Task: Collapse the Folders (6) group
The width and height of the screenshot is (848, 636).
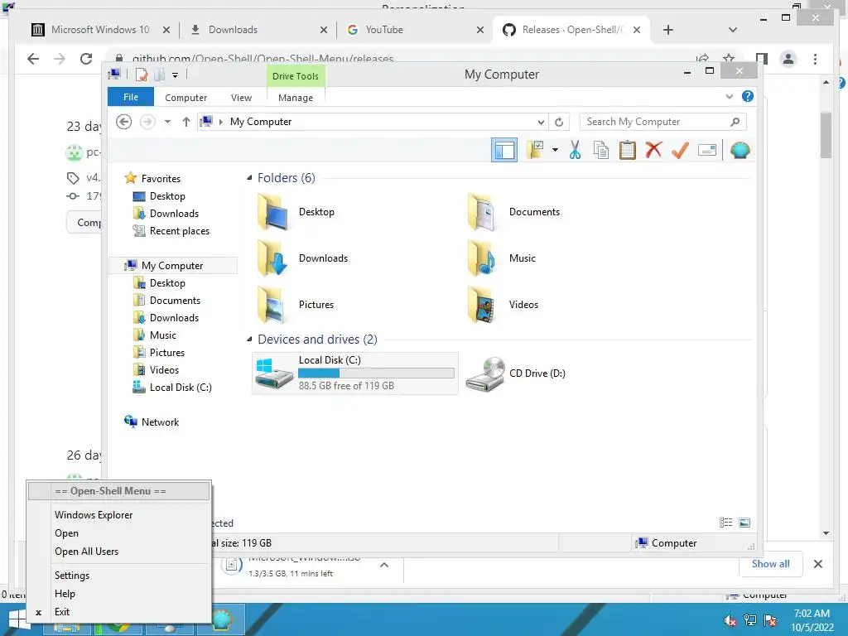Action: tap(249, 177)
